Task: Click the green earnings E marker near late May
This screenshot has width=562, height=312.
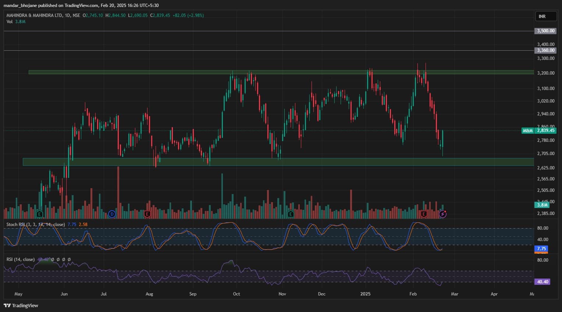Action: (40, 214)
